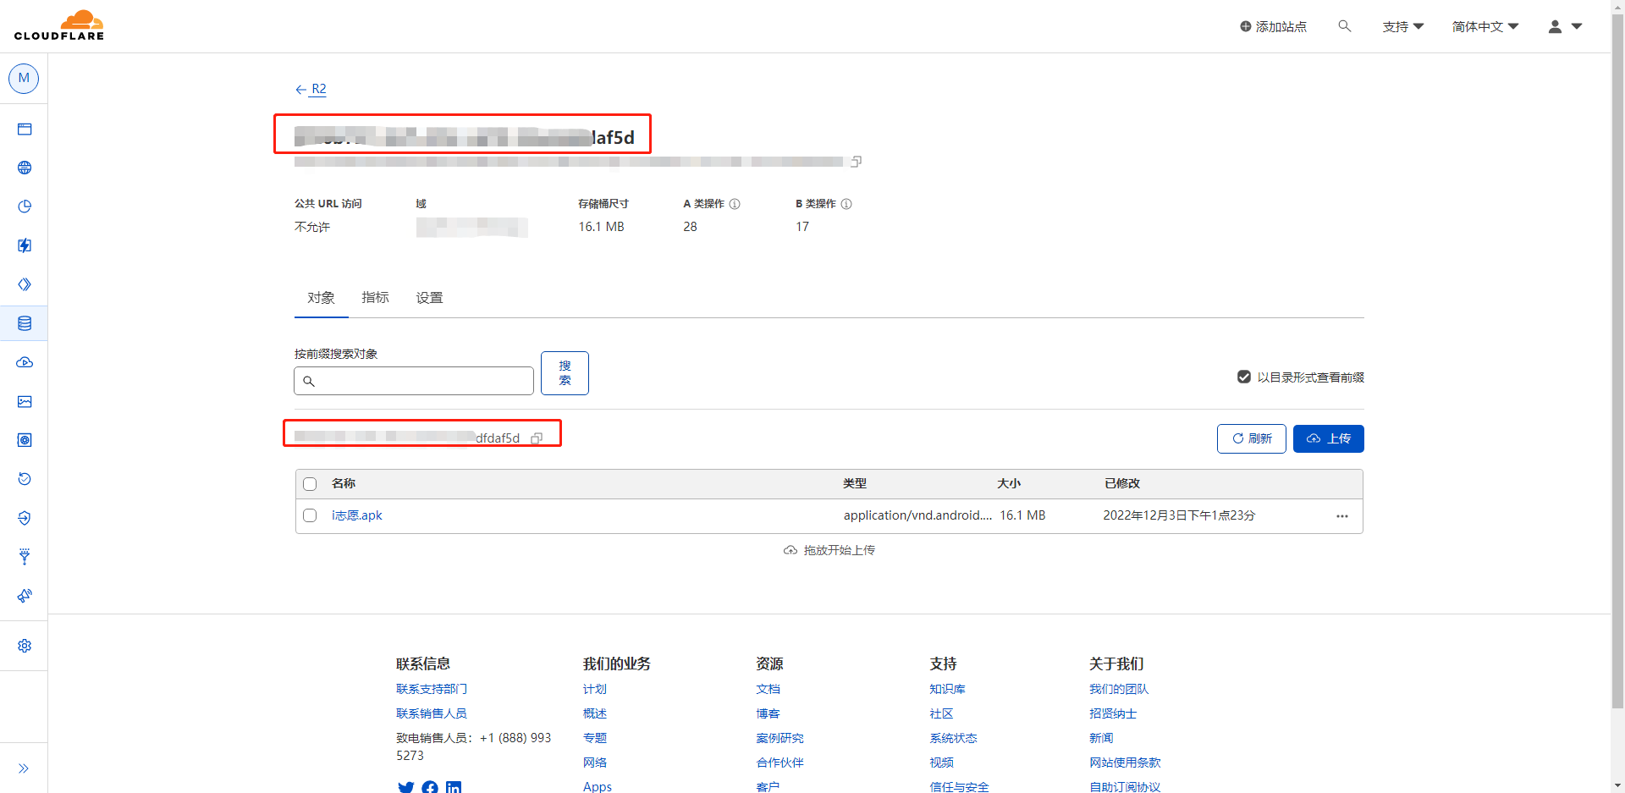The image size is (1625, 793).
Task: Open 网站使用条款 footer link
Action: click(1125, 763)
